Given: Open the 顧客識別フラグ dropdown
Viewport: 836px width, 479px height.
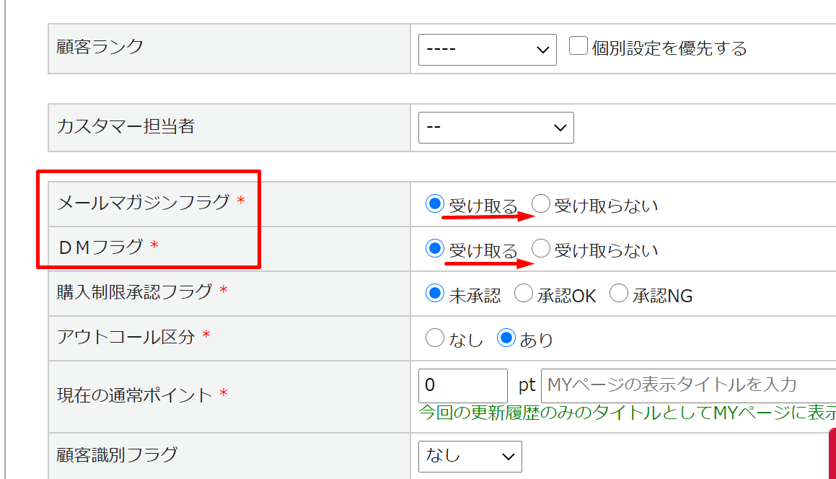Looking at the screenshot, I should click(470, 456).
